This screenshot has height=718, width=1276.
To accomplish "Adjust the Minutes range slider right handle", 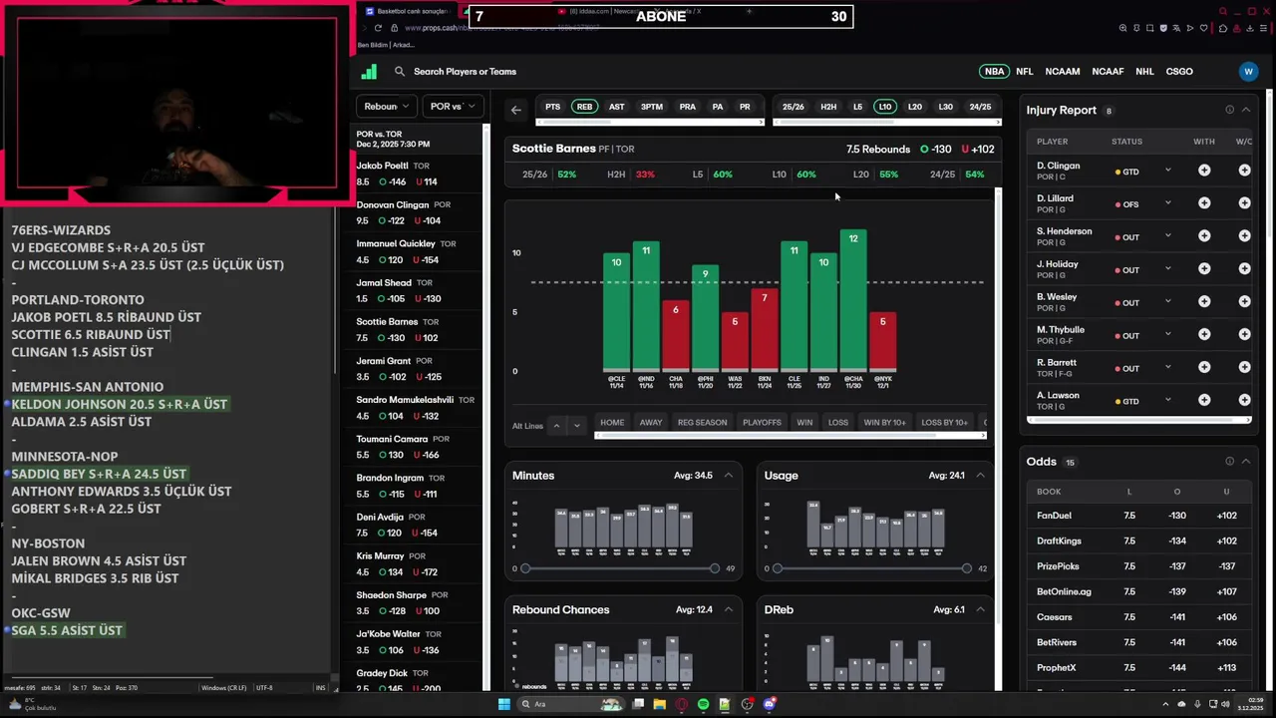I will tap(715, 568).
